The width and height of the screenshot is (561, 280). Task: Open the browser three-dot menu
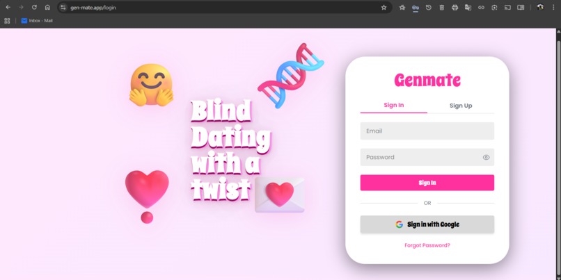(554, 8)
